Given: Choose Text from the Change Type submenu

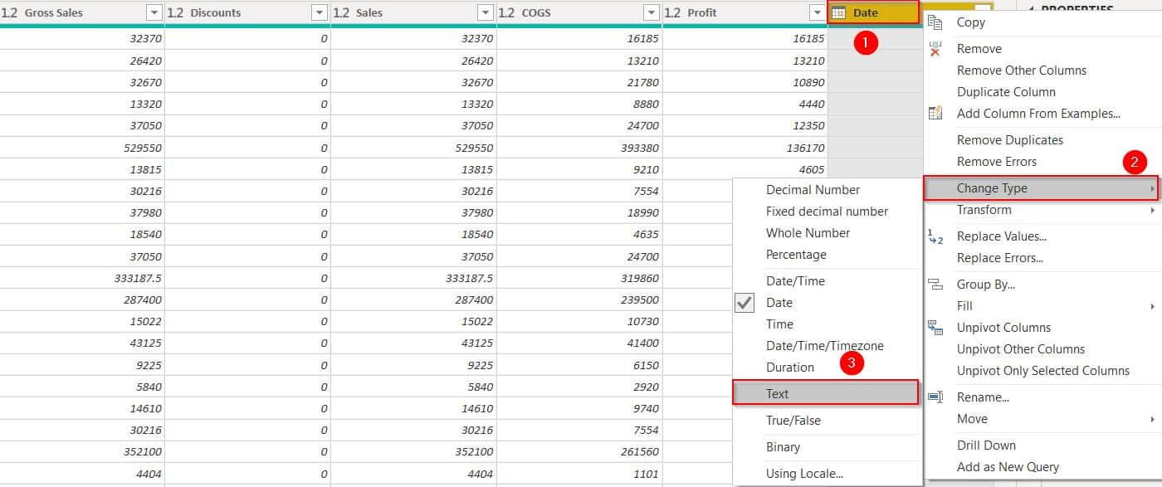Looking at the screenshot, I should 777,392.
